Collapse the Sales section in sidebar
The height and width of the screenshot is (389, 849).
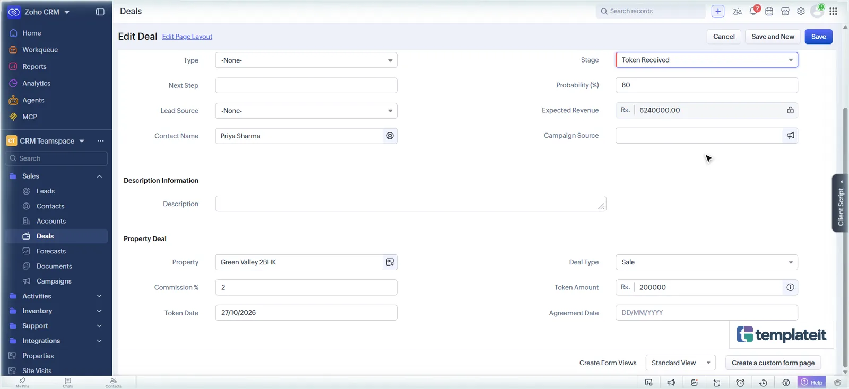(x=99, y=176)
